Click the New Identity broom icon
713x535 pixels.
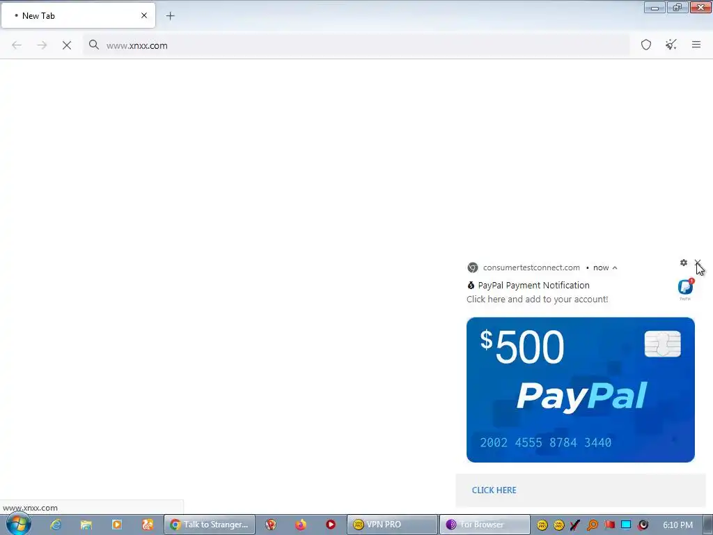click(671, 45)
